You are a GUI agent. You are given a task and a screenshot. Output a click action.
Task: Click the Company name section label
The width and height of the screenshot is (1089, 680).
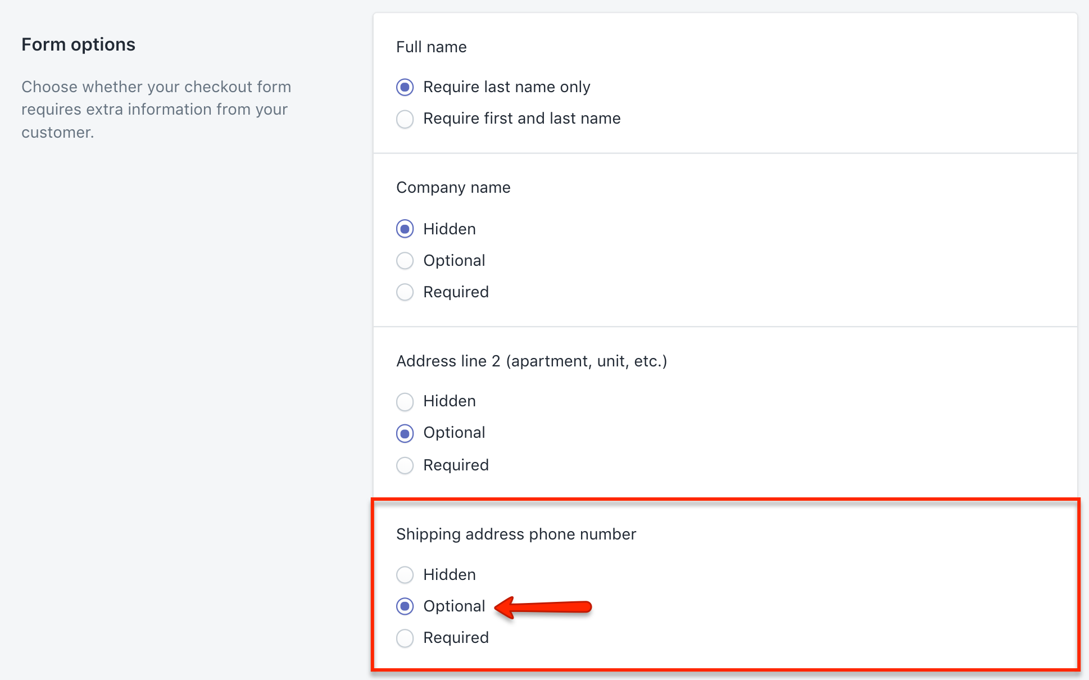point(453,188)
